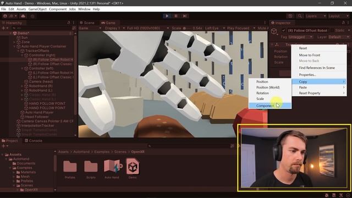Open the Tag Untagged dropdown
352x198 pixels.
(x=300, y=37)
